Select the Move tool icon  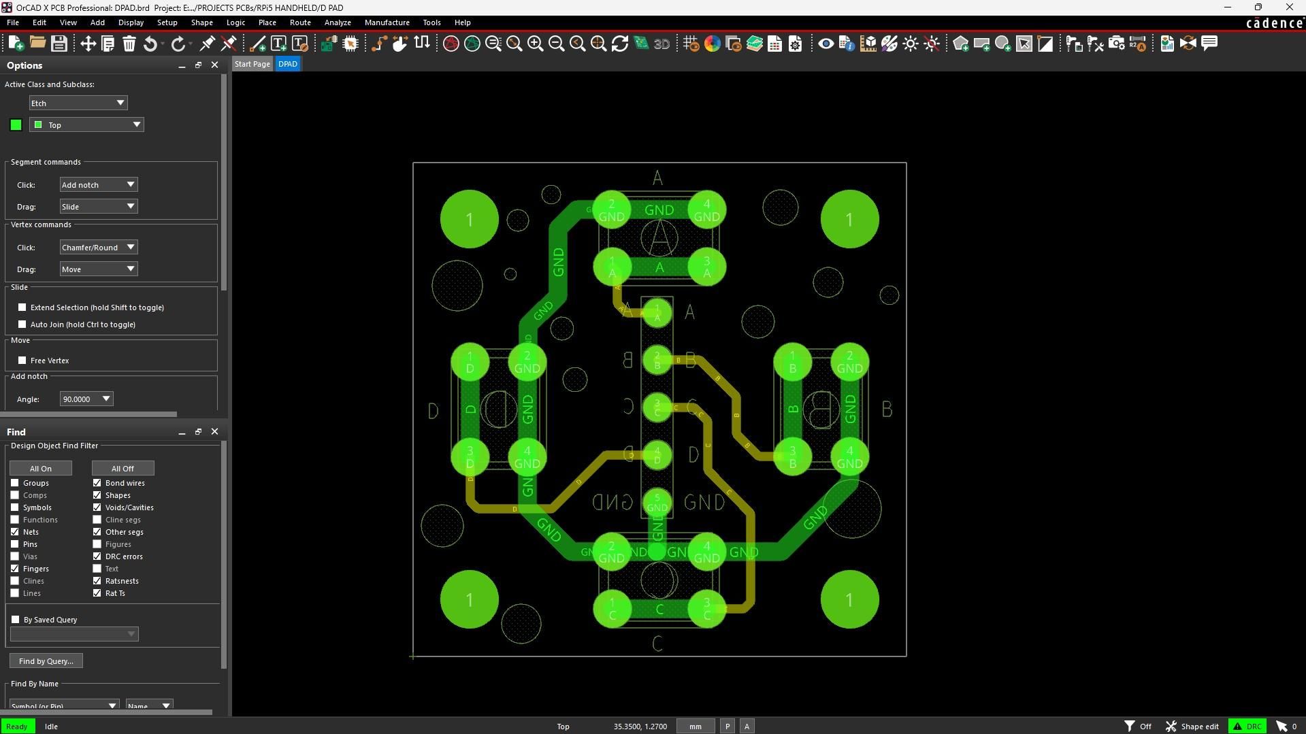[88, 44]
